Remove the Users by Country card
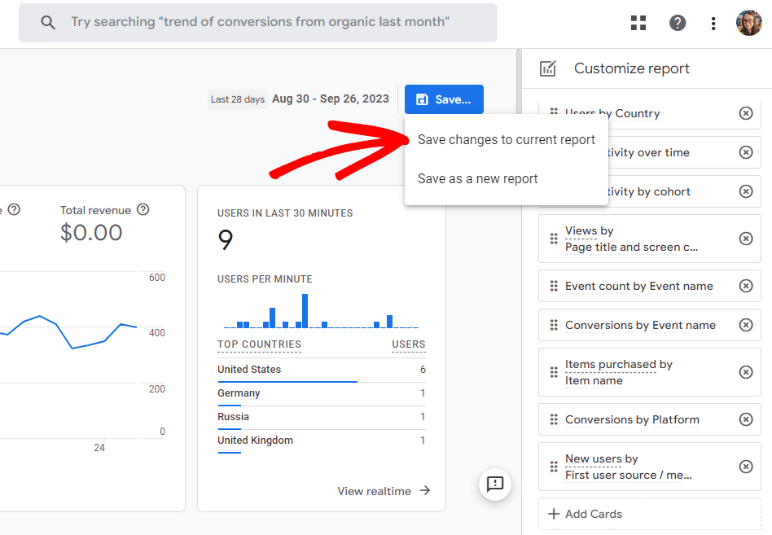This screenshot has width=772, height=535. [x=746, y=113]
